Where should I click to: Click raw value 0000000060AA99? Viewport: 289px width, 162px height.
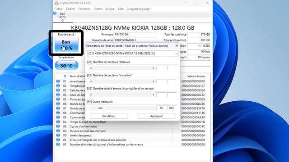193,117
